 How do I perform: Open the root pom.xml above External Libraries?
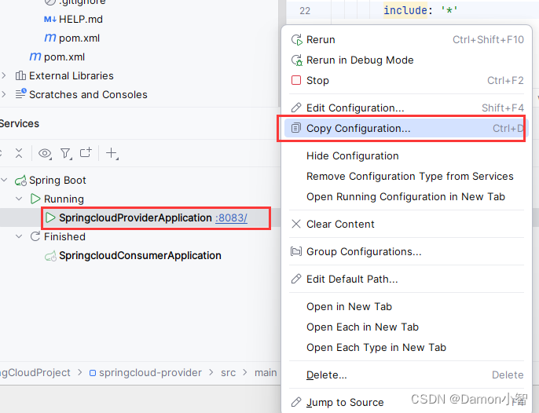(64, 57)
